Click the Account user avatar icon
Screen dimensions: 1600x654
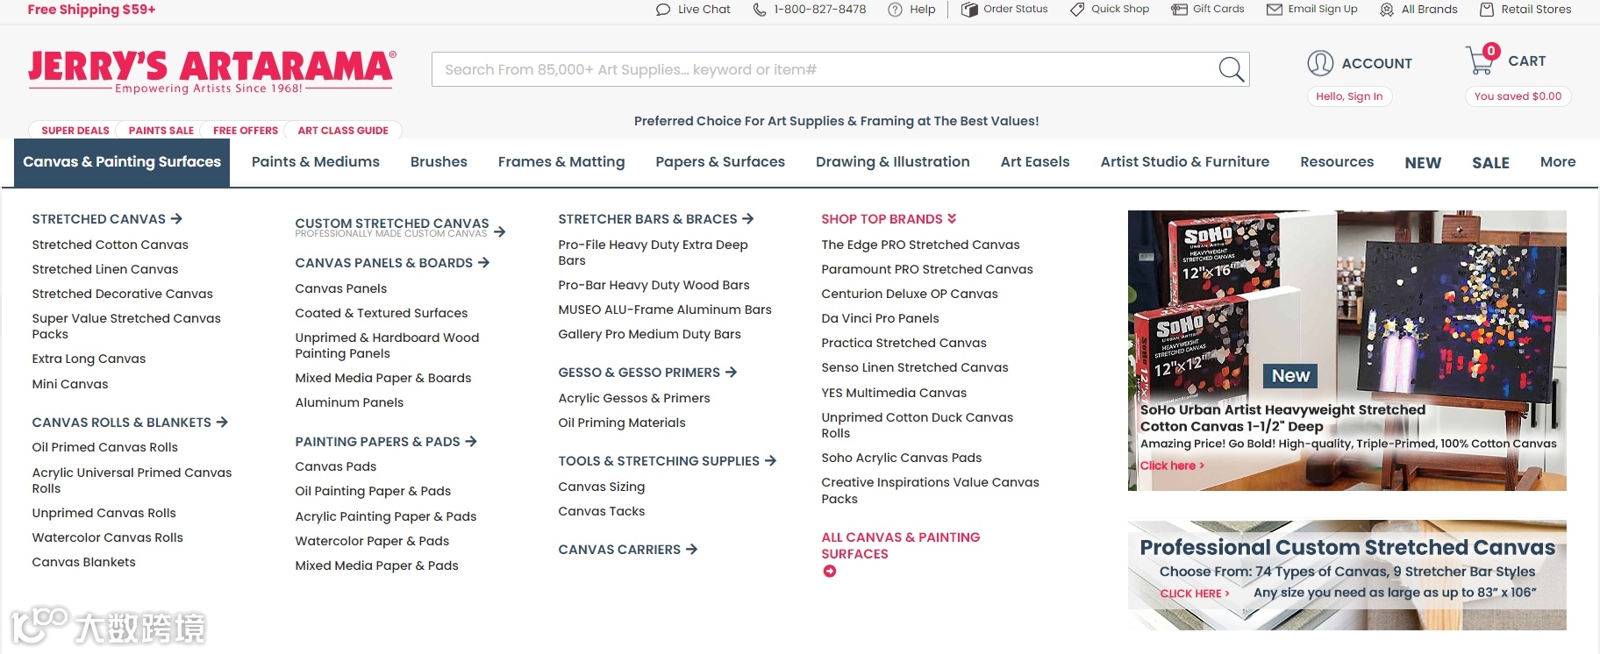pos(1320,63)
